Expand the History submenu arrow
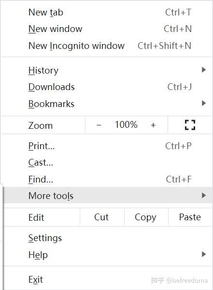The image size is (213, 290). (204, 70)
